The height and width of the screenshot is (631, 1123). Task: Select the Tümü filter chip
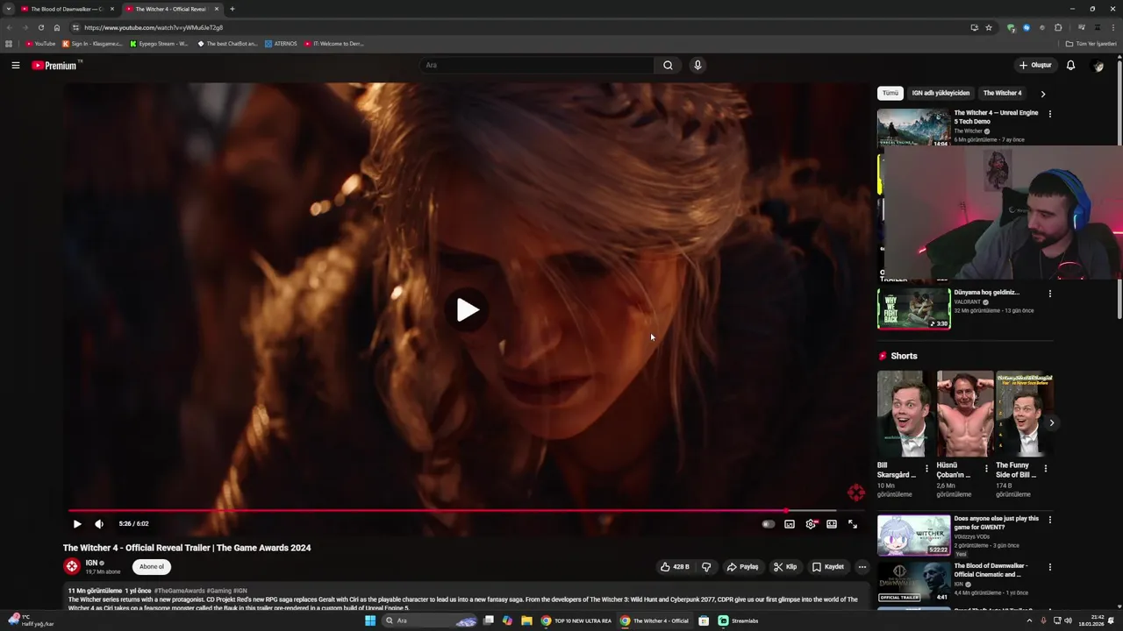pos(891,93)
